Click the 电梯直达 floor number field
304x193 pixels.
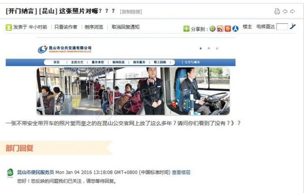282,27
